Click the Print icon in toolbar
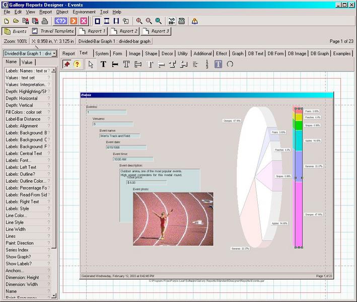 click(x=45, y=21)
